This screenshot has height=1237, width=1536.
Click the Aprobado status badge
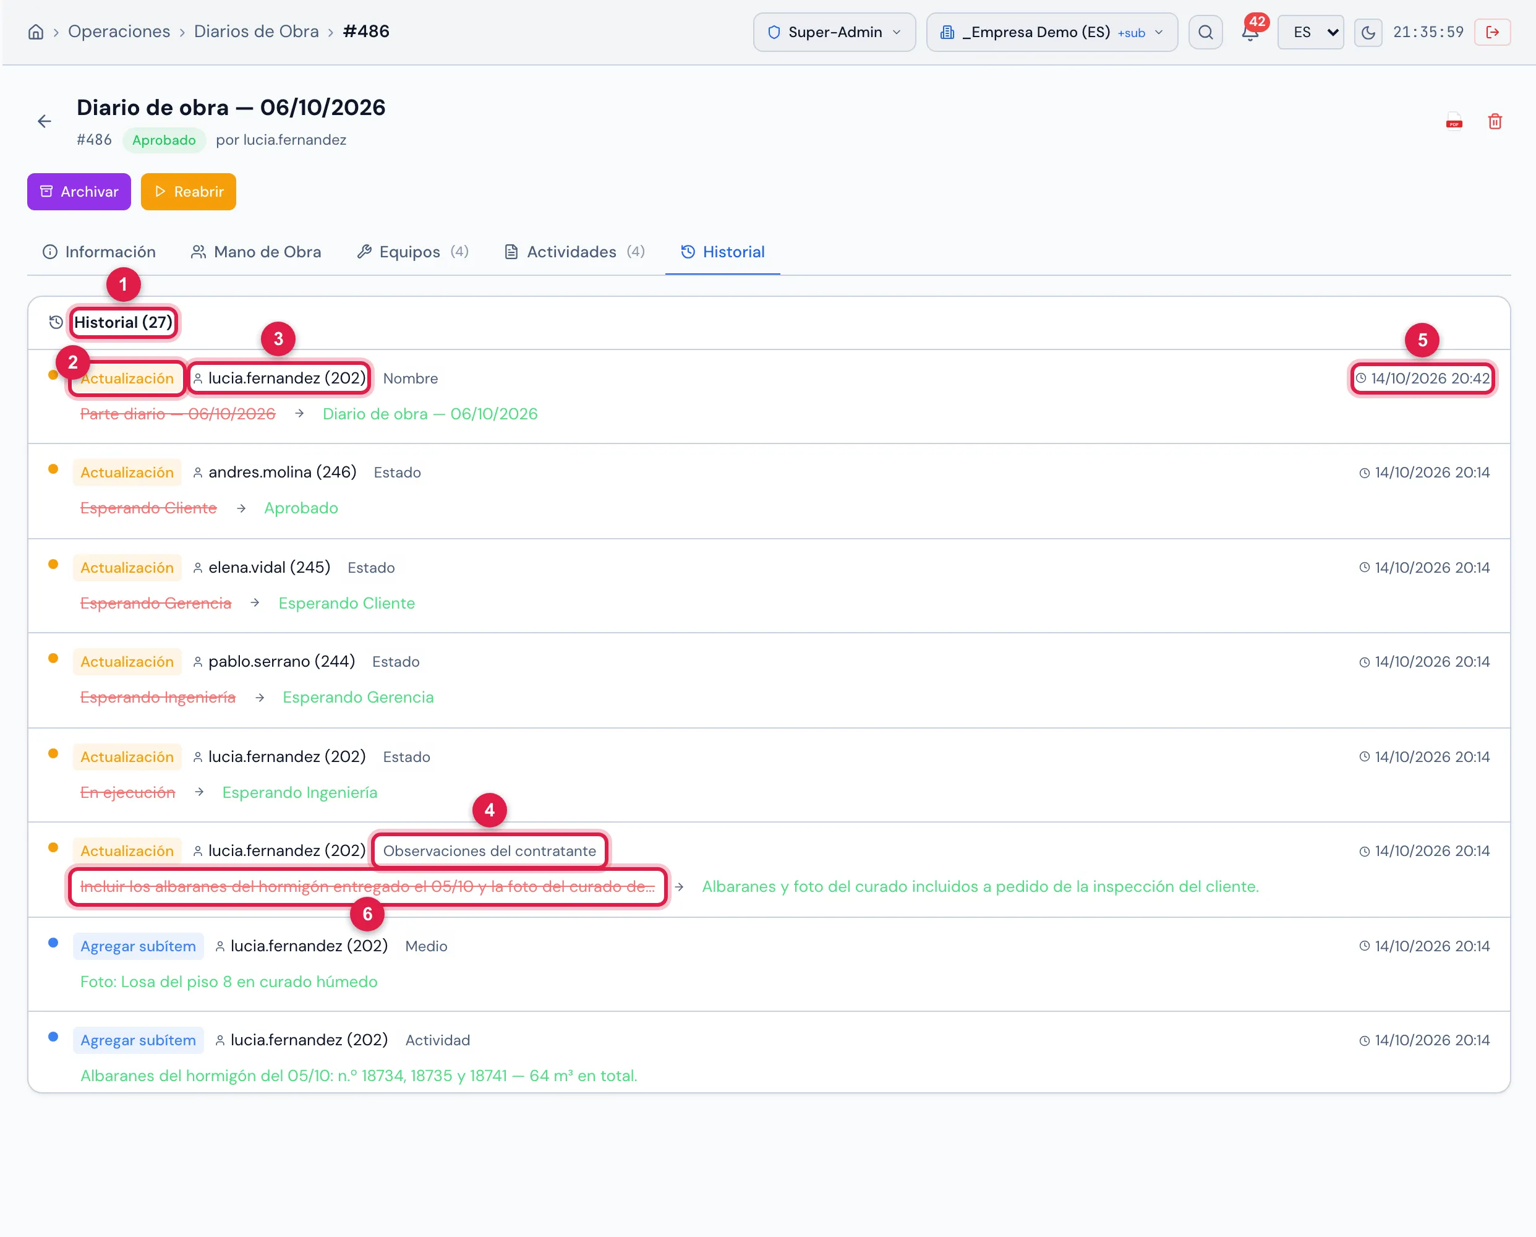164,140
